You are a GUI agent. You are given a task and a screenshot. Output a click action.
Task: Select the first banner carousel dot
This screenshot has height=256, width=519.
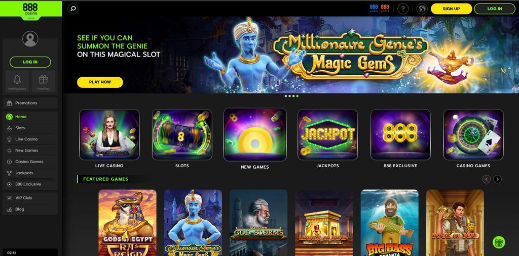coord(286,96)
